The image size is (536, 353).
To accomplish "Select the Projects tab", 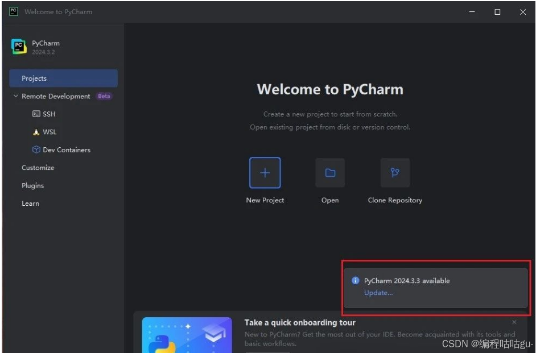I will pos(64,78).
